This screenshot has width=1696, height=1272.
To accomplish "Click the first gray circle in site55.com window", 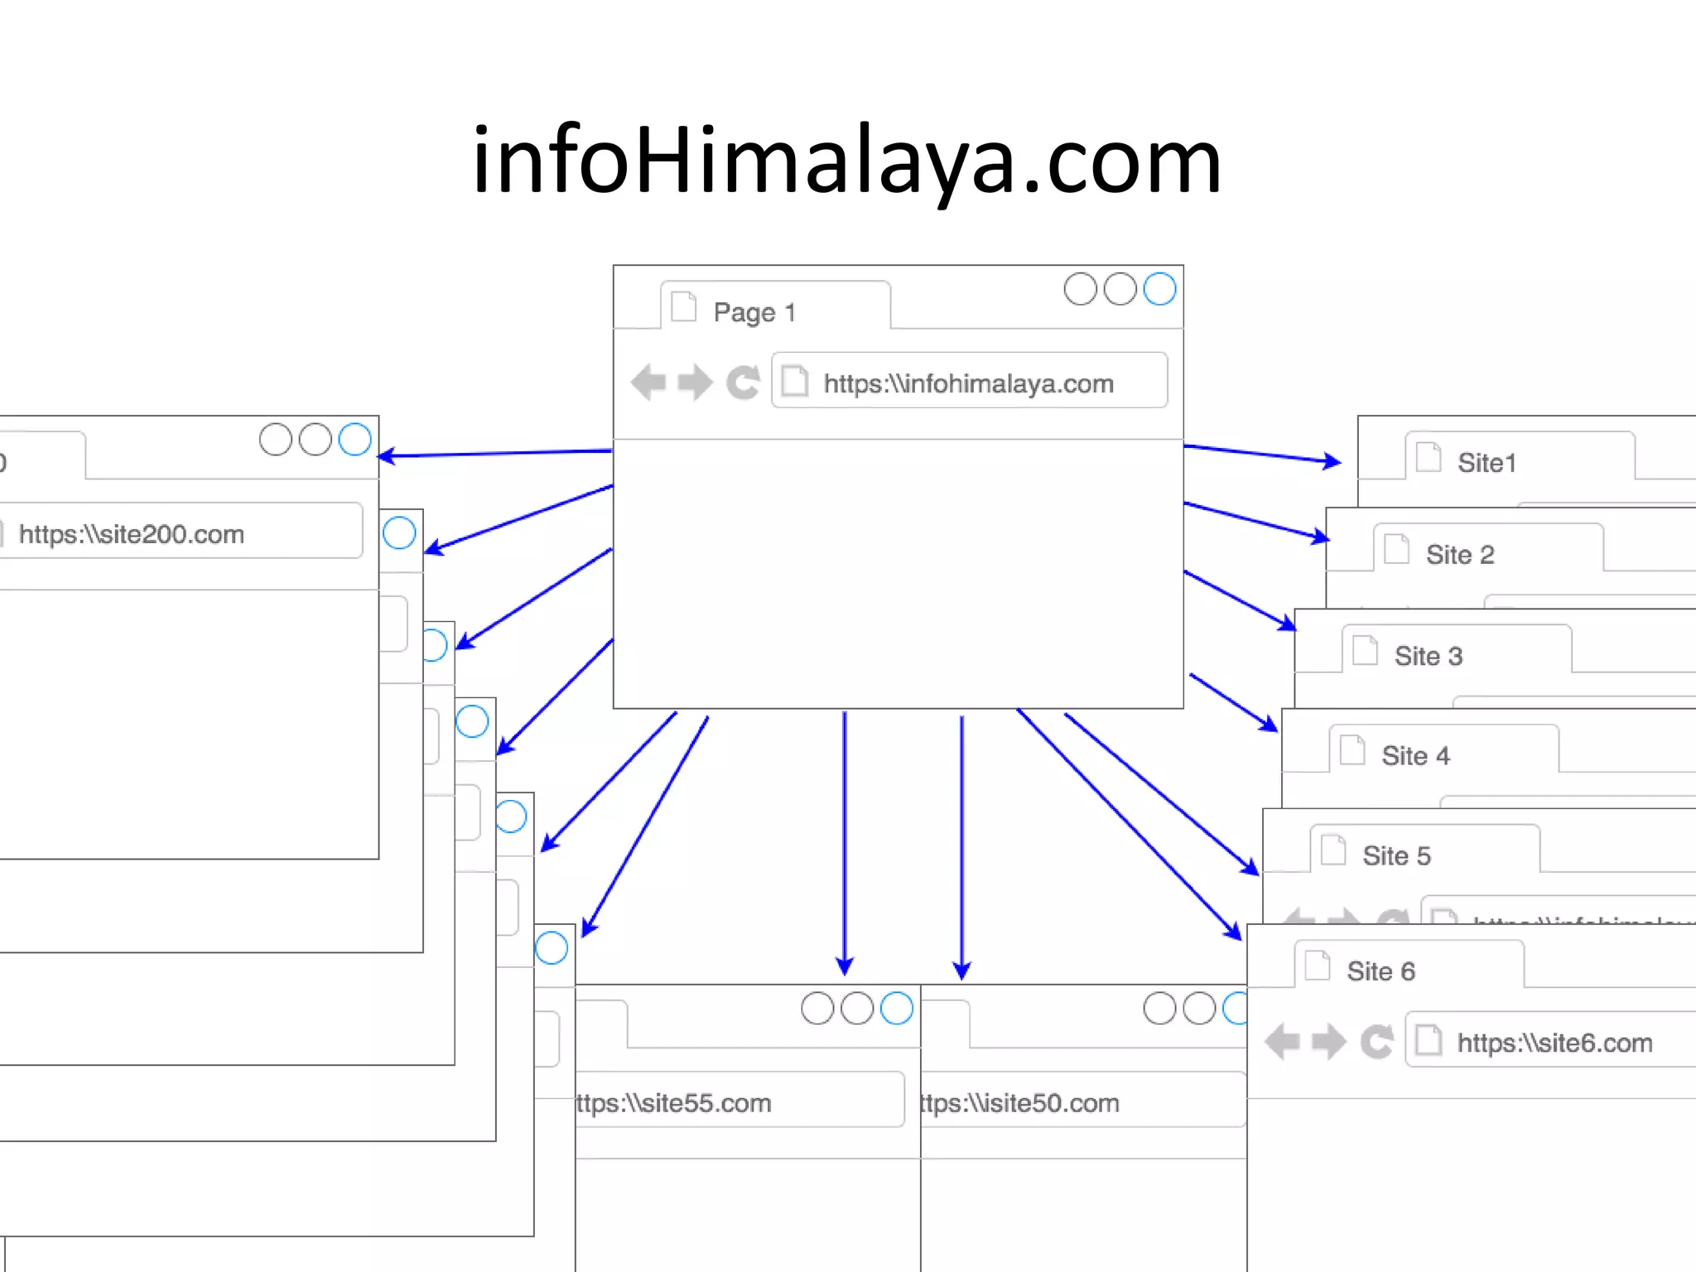I will [818, 1009].
